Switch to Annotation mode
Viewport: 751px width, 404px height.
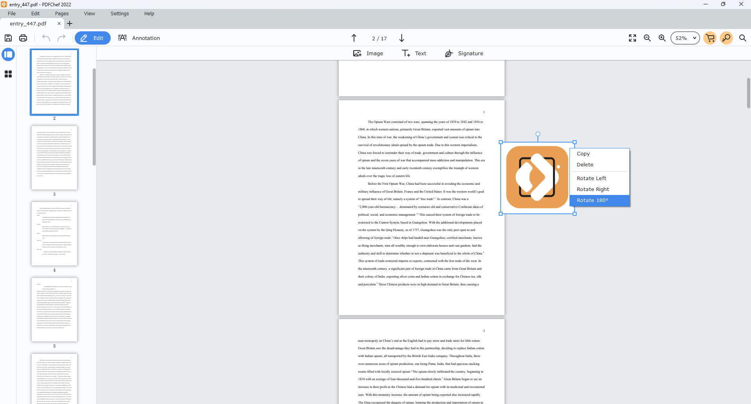(x=139, y=38)
